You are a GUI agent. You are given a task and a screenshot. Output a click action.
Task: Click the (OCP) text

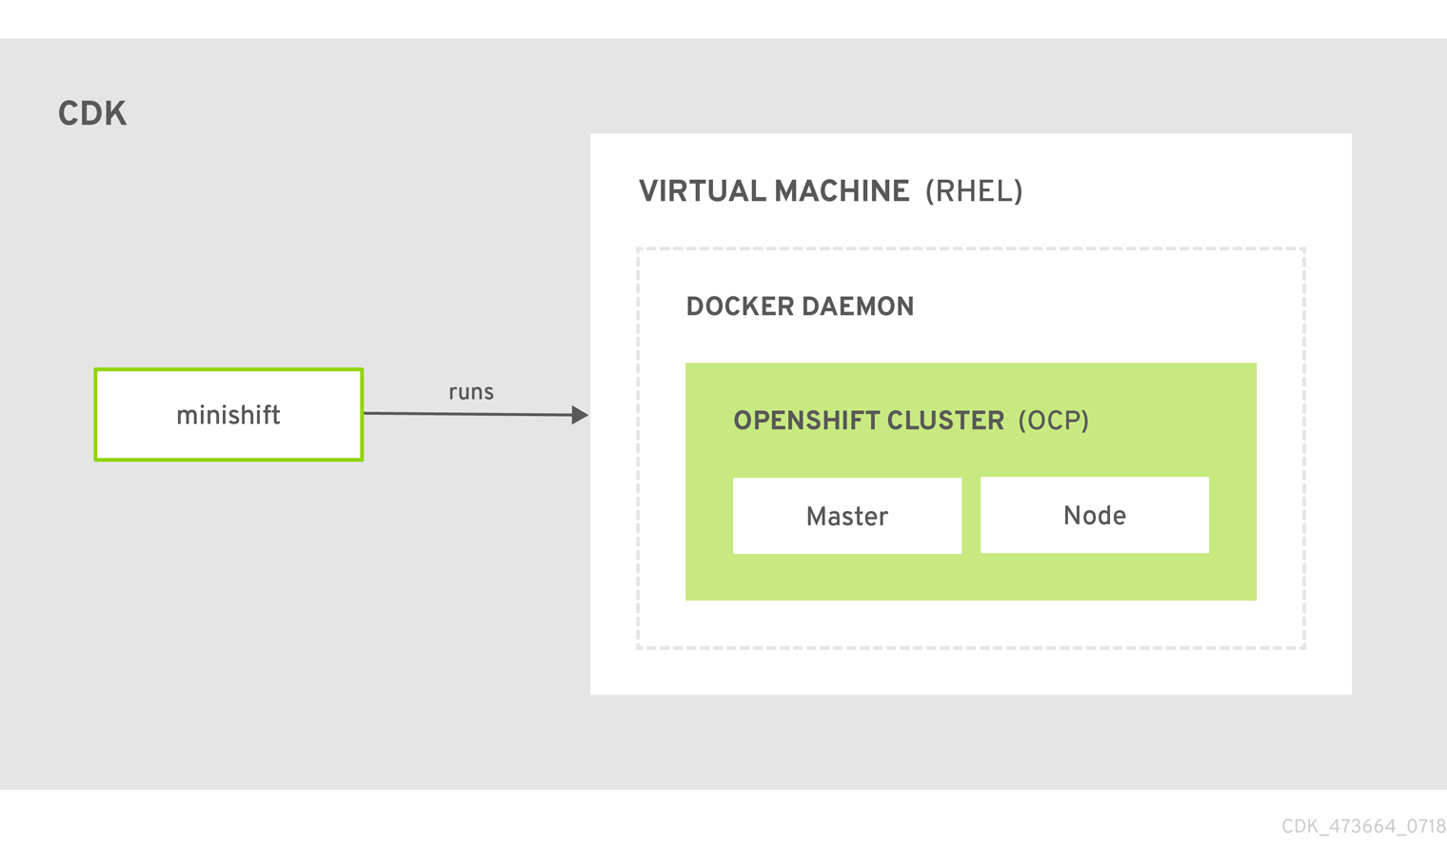(x=1053, y=421)
